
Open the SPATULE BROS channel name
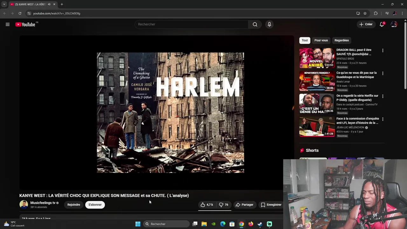click(x=345, y=59)
